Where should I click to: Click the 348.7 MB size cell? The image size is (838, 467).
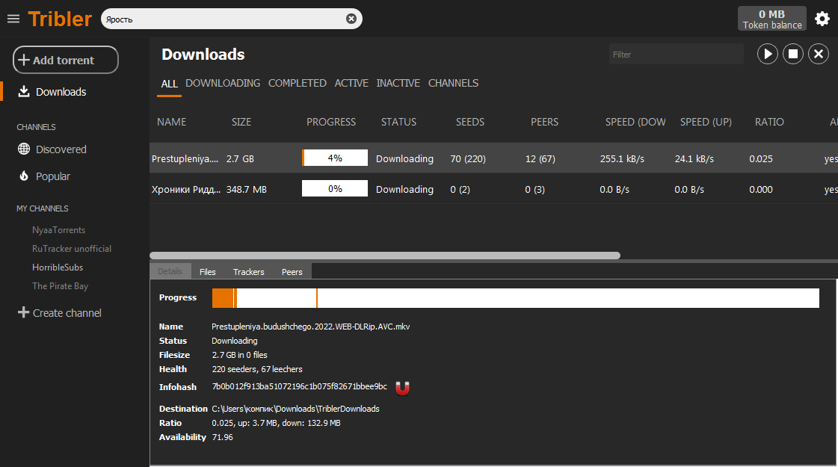pyautogui.click(x=247, y=190)
